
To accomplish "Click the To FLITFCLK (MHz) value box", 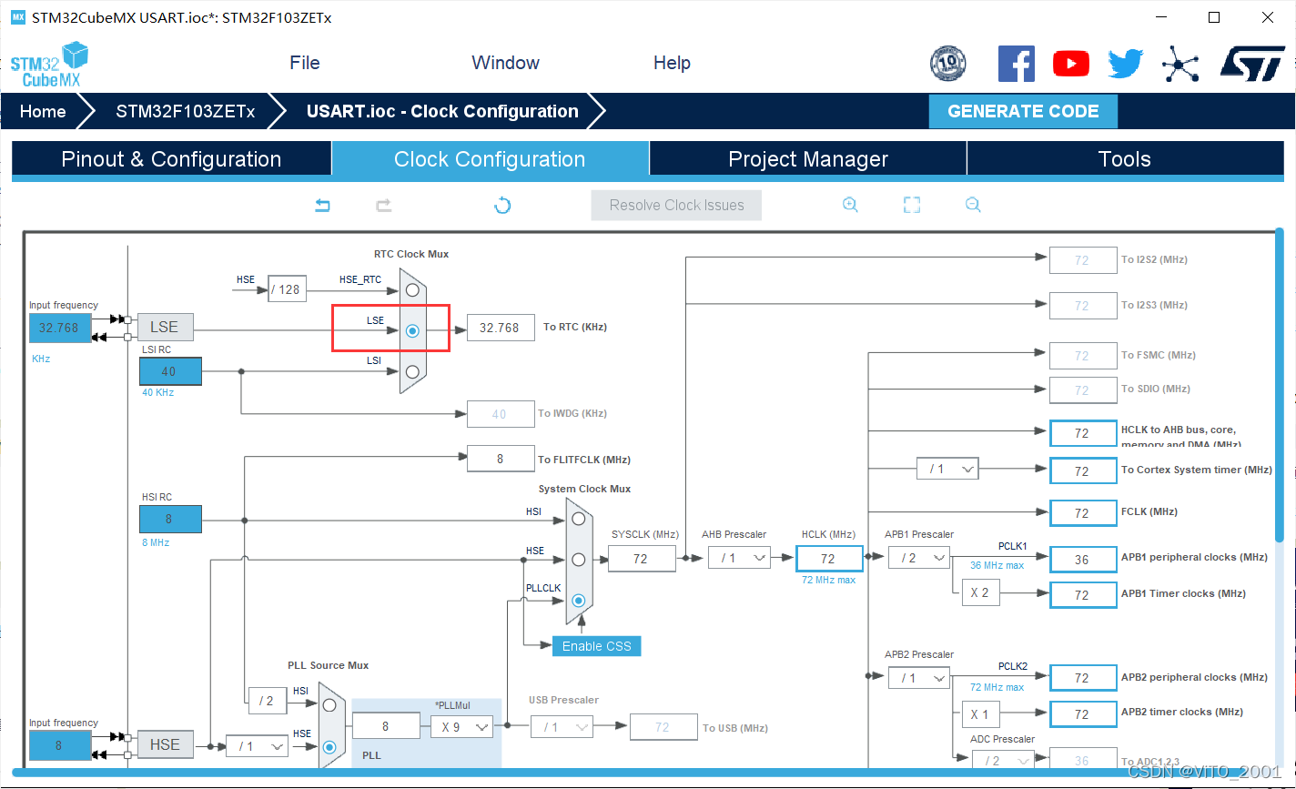I will (501, 459).
